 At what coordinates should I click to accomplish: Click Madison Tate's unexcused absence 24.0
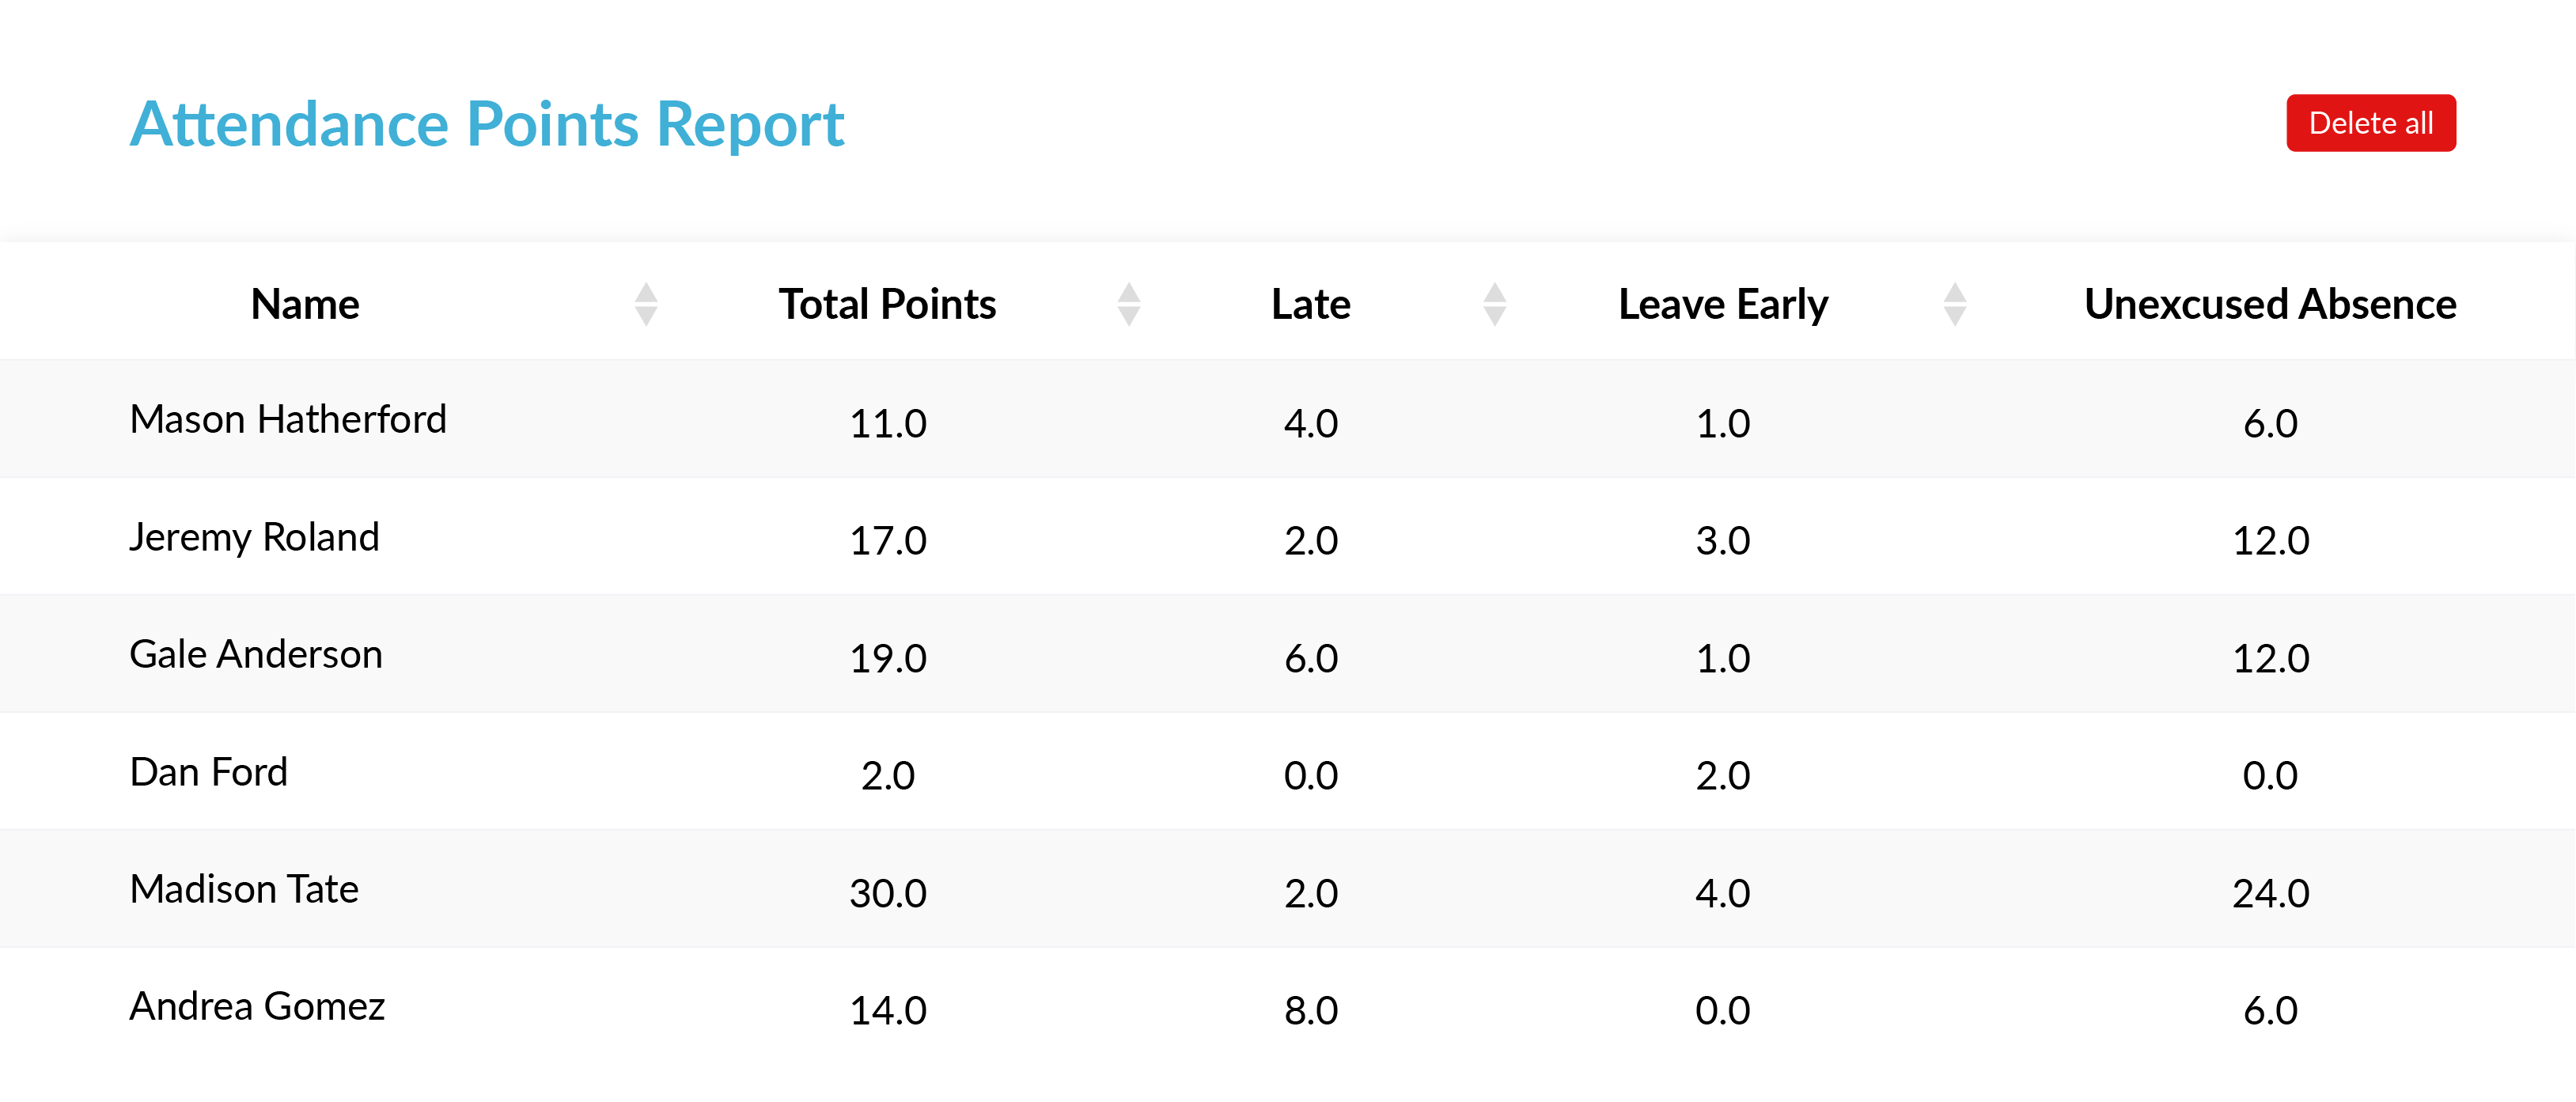pos(2270,893)
